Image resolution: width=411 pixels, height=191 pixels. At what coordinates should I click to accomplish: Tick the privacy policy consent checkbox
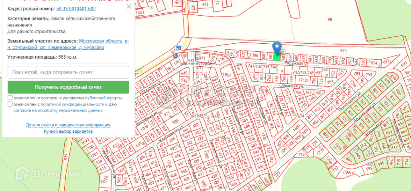pos(10,104)
